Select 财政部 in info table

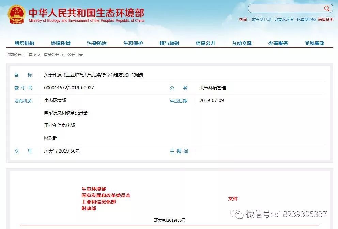point(51,138)
